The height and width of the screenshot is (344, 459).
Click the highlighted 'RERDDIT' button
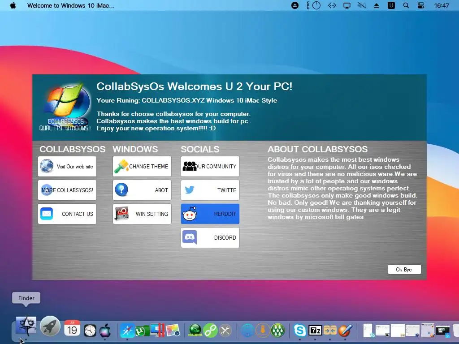click(x=210, y=214)
